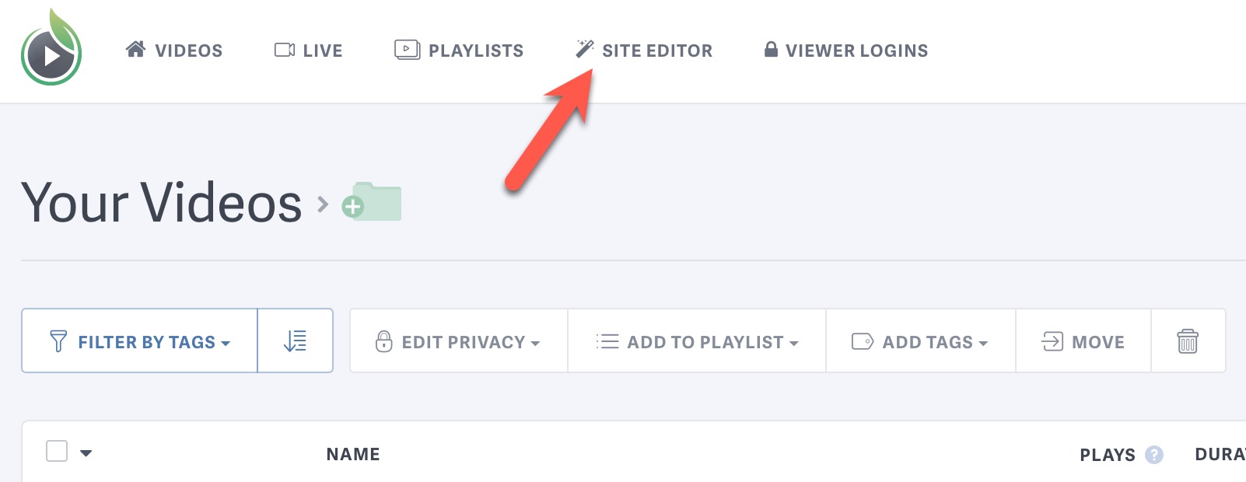This screenshot has width=1246, height=482.
Task: Click the camera icon beside LIVE
Action: [x=285, y=50]
